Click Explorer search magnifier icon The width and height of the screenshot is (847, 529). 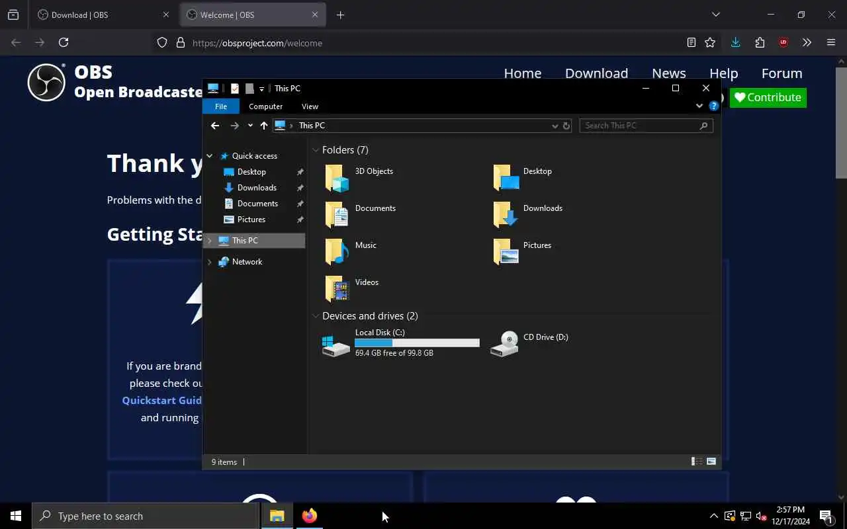(x=704, y=126)
